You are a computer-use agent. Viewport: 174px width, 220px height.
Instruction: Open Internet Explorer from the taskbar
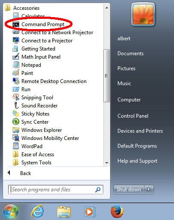[38, 211]
